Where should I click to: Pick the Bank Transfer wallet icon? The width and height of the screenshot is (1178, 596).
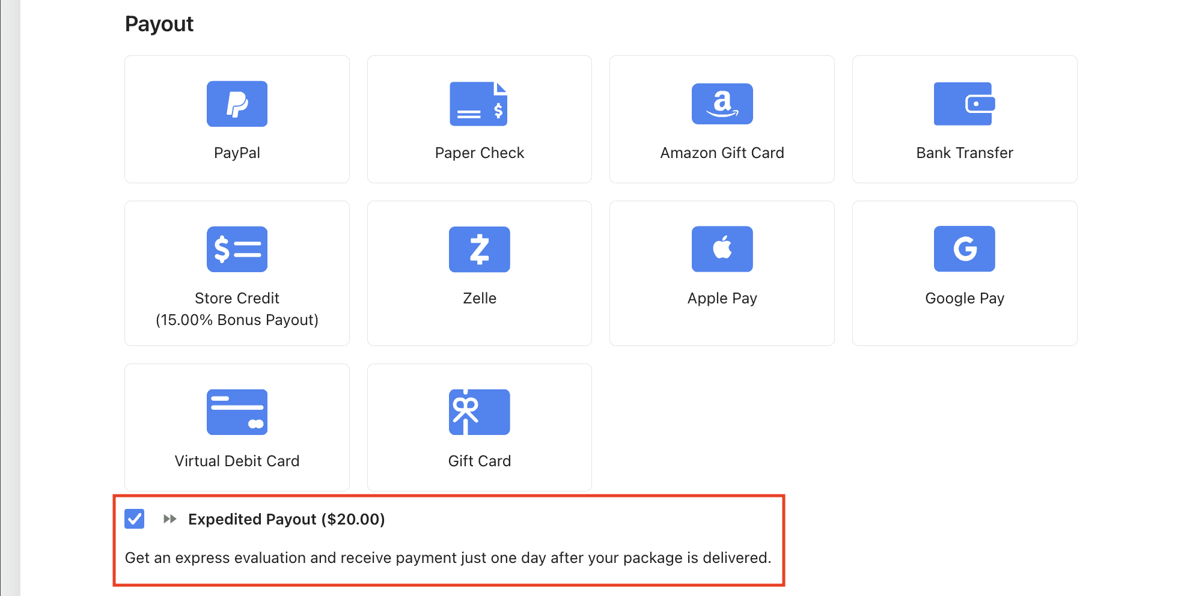point(964,104)
